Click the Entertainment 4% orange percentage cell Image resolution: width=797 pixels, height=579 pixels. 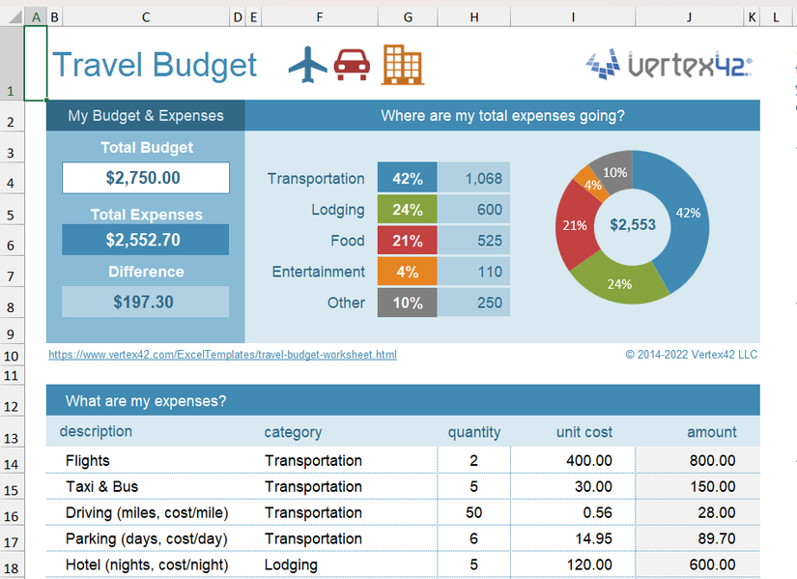(407, 272)
